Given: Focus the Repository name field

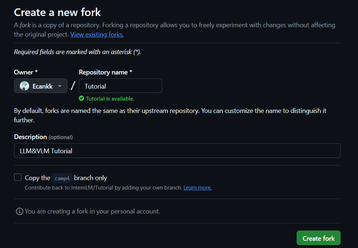Looking at the screenshot, I should click(x=120, y=86).
